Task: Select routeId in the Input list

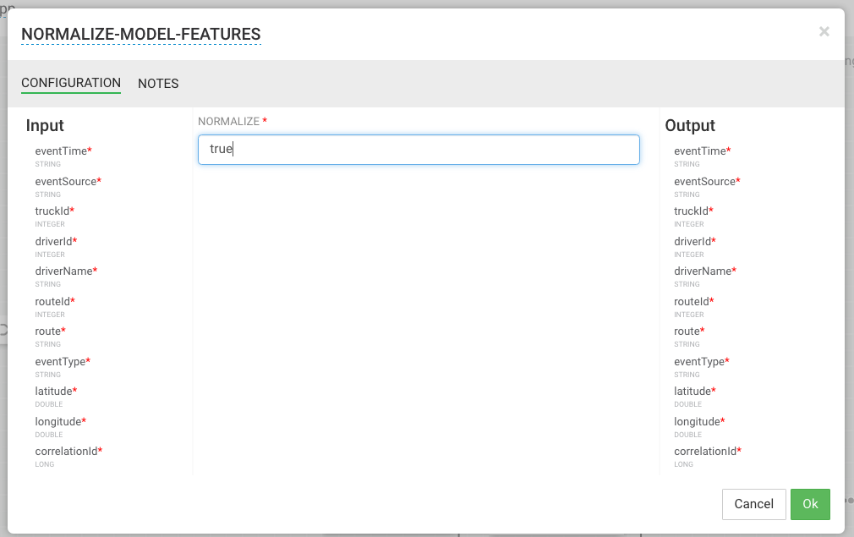Action: click(52, 302)
